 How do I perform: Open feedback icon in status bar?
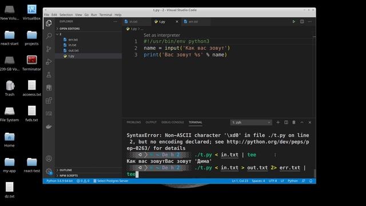point(303,181)
